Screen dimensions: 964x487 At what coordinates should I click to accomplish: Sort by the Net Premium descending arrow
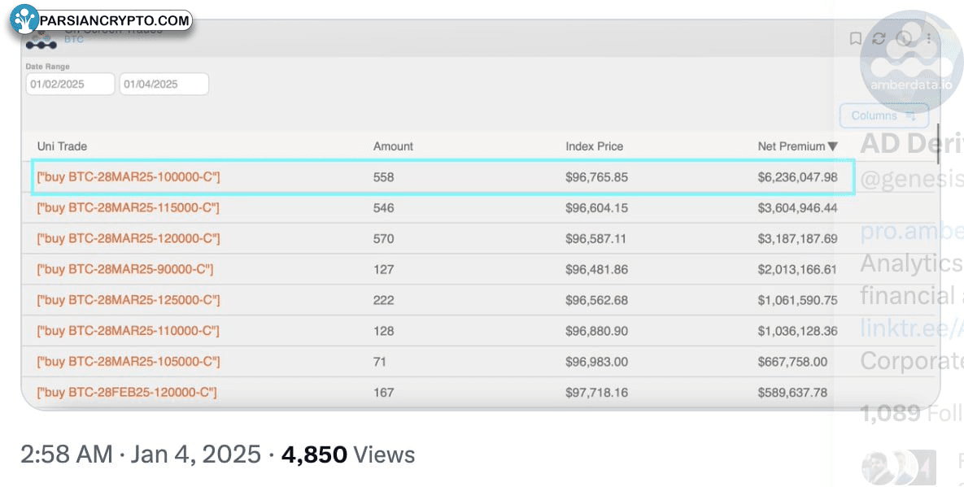pos(832,147)
